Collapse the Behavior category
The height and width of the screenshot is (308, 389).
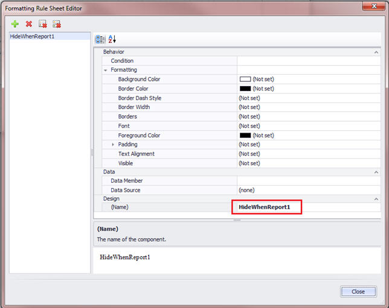tap(376, 52)
